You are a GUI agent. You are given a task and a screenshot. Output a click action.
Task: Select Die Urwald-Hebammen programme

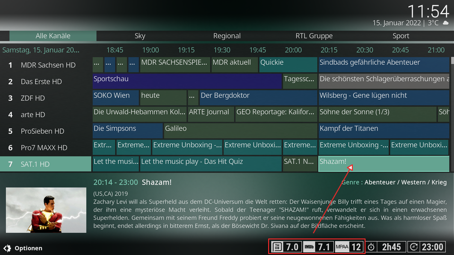(x=139, y=114)
